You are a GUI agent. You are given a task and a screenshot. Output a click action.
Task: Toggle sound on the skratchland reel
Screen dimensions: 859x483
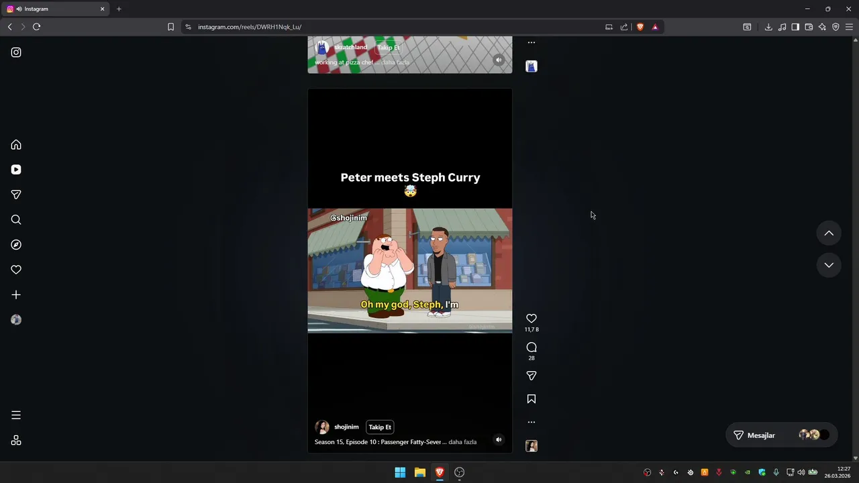pos(498,60)
